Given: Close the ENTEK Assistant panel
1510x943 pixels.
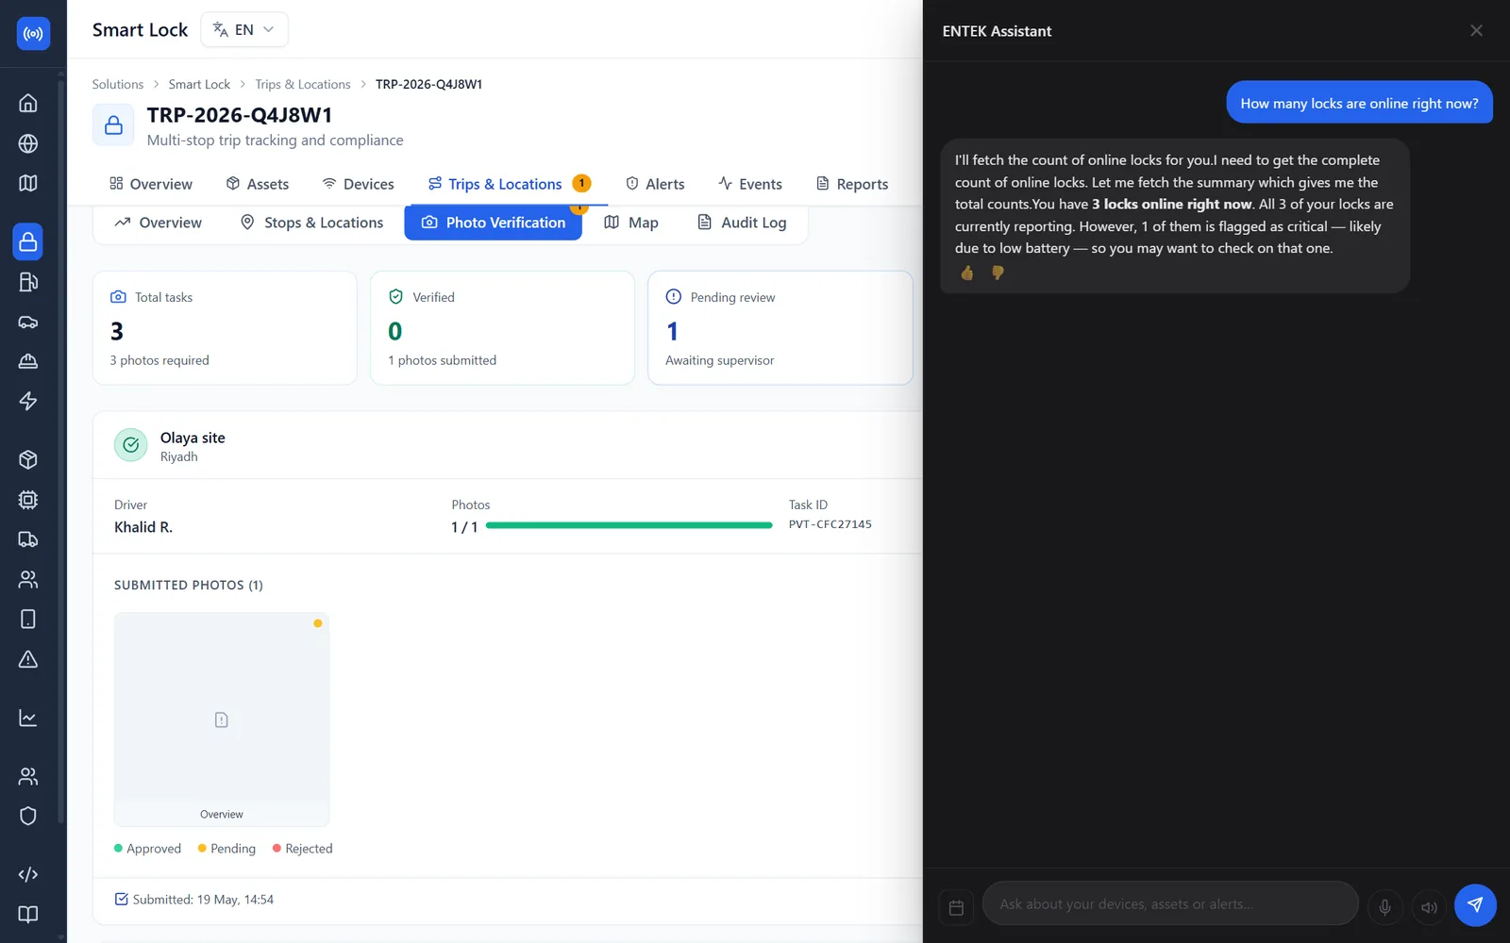Looking at the screenshot, I should (x=1476, y=31).
